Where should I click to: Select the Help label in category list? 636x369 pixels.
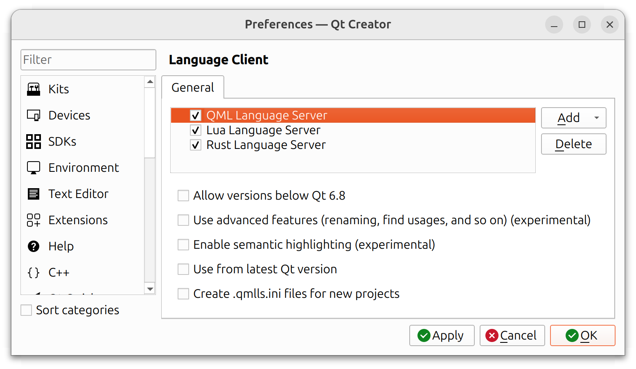coord(61,246)
